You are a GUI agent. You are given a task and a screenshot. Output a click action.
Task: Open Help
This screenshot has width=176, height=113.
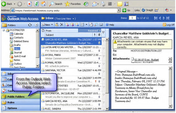click(110, 25)
